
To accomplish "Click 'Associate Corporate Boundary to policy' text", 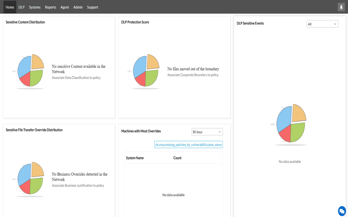I will [x=193, y=75].
